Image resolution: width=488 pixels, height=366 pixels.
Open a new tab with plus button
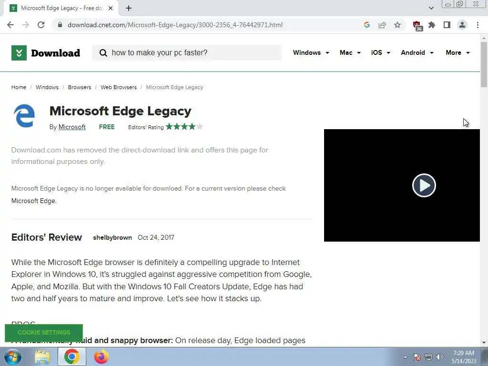click(129, 9)
